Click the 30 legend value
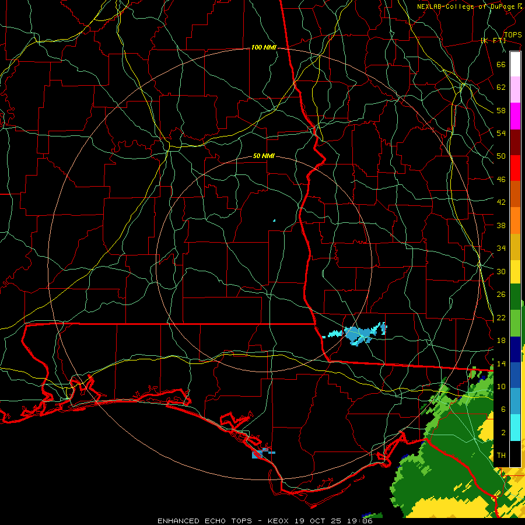The height and width of the screenshot is (525, 525). pyautogui.click(x=501, y=271)
